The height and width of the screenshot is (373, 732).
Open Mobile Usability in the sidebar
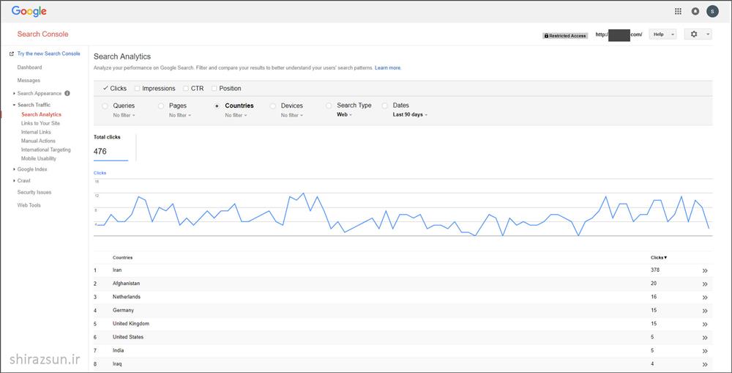(39, 158)
